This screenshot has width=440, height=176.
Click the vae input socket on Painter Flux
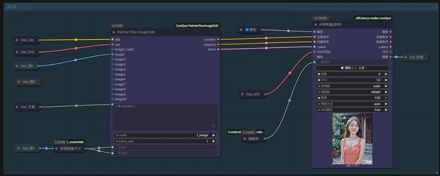pyautogui.click(x=112, y=44)
